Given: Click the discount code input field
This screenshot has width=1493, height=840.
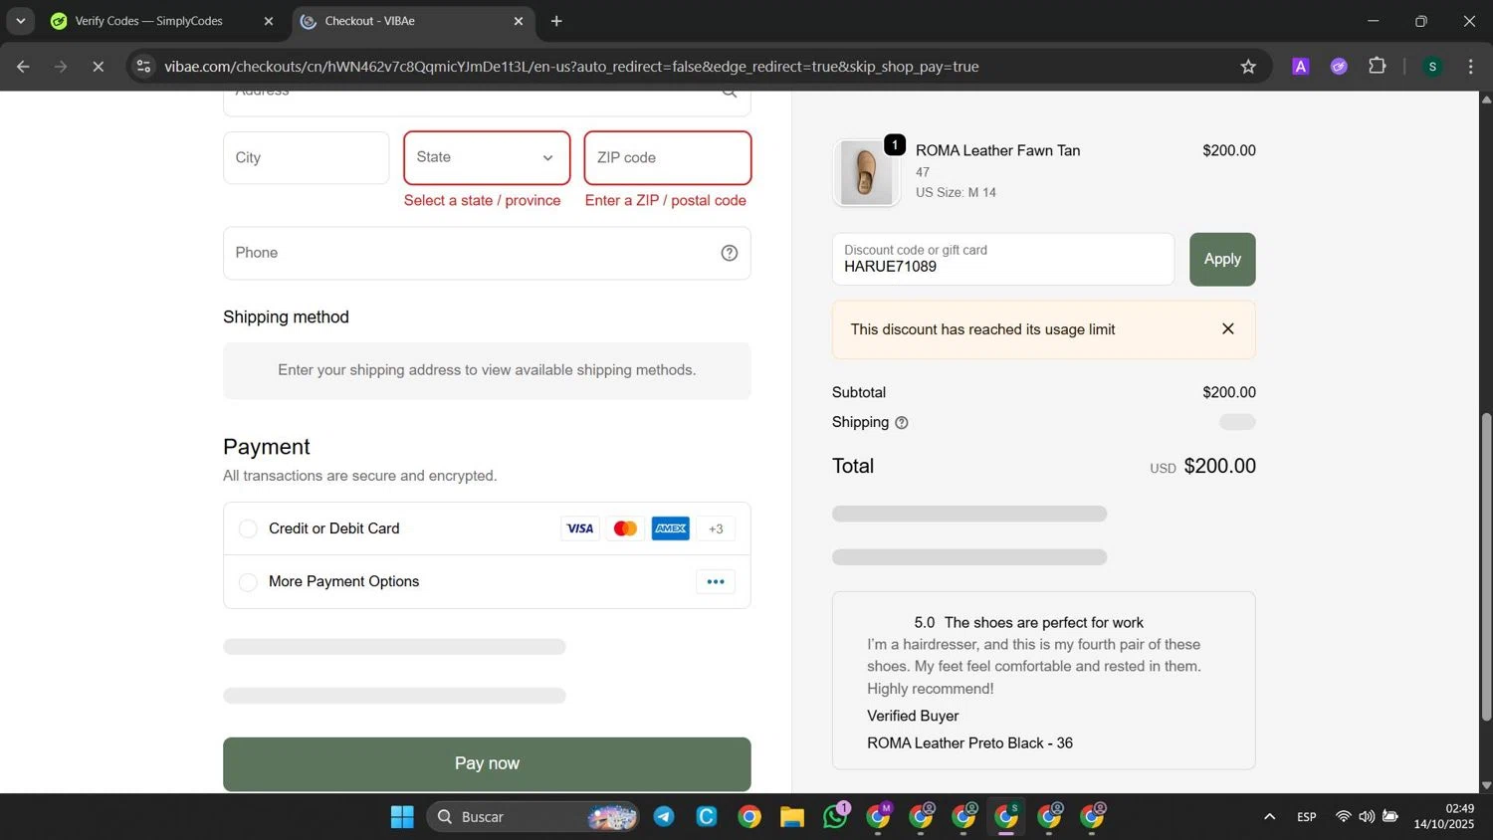Looking at the screenshot, I should [1003, 259].
